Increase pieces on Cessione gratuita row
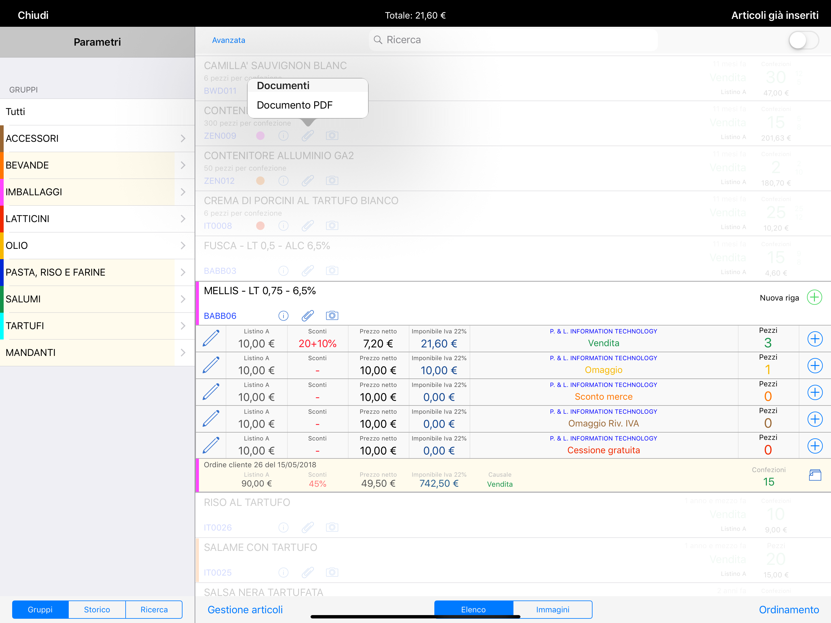The height and width of the screenshot is (623, 831). click(x=815, y=446)
